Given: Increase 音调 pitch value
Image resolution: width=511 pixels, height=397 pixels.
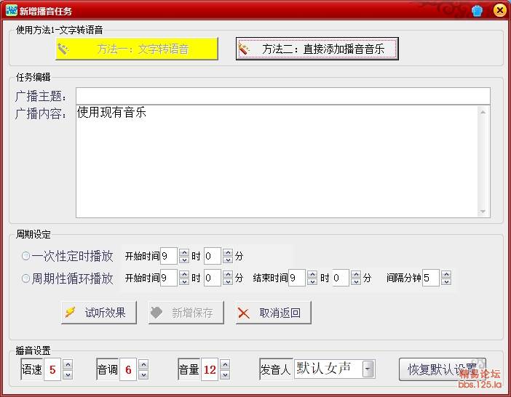Looking at the screenshot, I should [143, 364].
